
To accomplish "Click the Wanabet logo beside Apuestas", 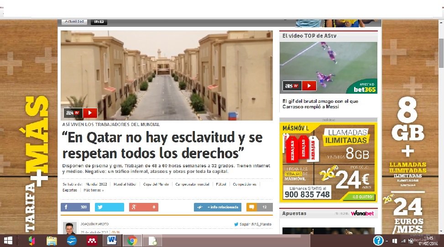I will (362, 213).
